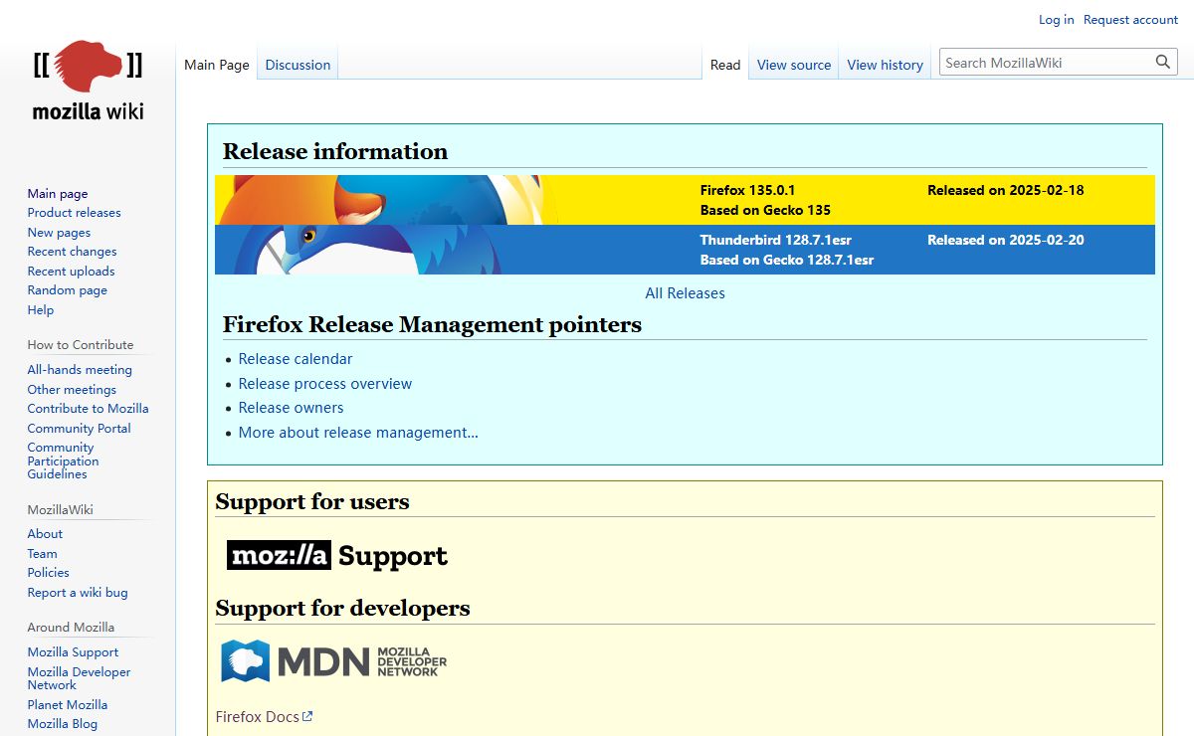Open Mozilla Support sidebar link

(73, 652)
